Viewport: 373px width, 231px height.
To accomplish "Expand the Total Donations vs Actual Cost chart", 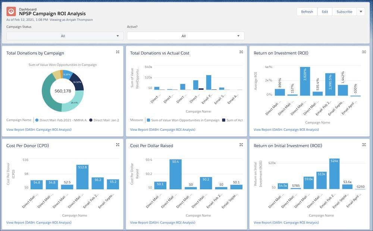I will pyautogui.click(x=241, y=52).
